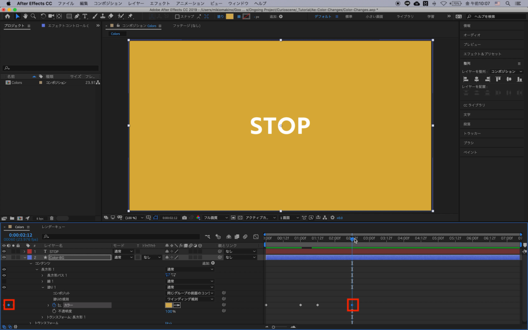Screen dimensions: 528x330
Task: Open the フル画質 resolution dropdown
Action: 215,218
